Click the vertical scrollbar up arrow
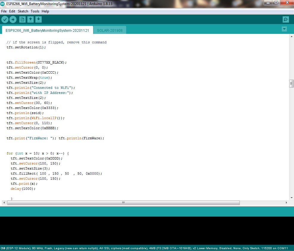 (x=291, y=37)
